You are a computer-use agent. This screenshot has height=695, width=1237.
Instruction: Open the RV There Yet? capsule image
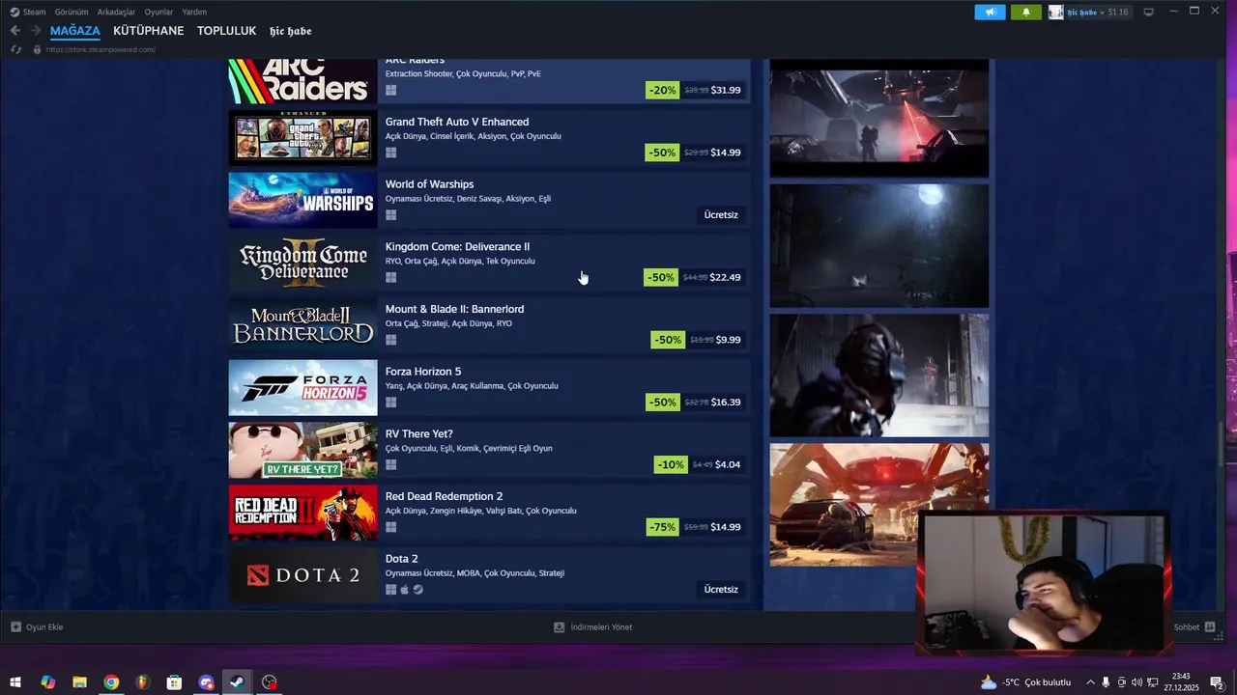303,450
